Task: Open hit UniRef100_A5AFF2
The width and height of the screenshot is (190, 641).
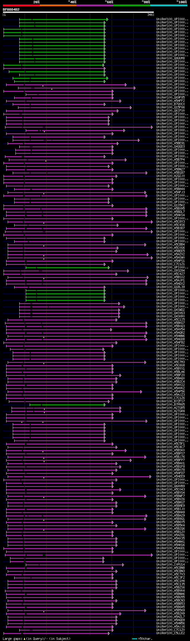Action: point(170,101)
